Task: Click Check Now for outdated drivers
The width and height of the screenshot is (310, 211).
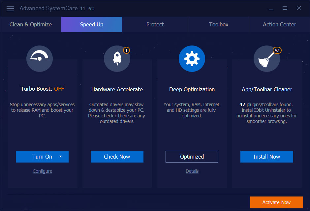Action: (117, 157)
